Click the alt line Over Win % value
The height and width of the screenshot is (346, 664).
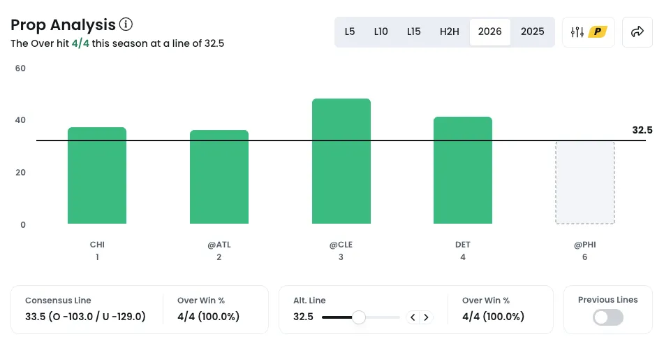(x=494, y=317)
